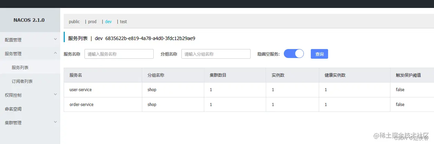
Task: Expand the 集群管理 menu chevron
Action: pos(55,122)
